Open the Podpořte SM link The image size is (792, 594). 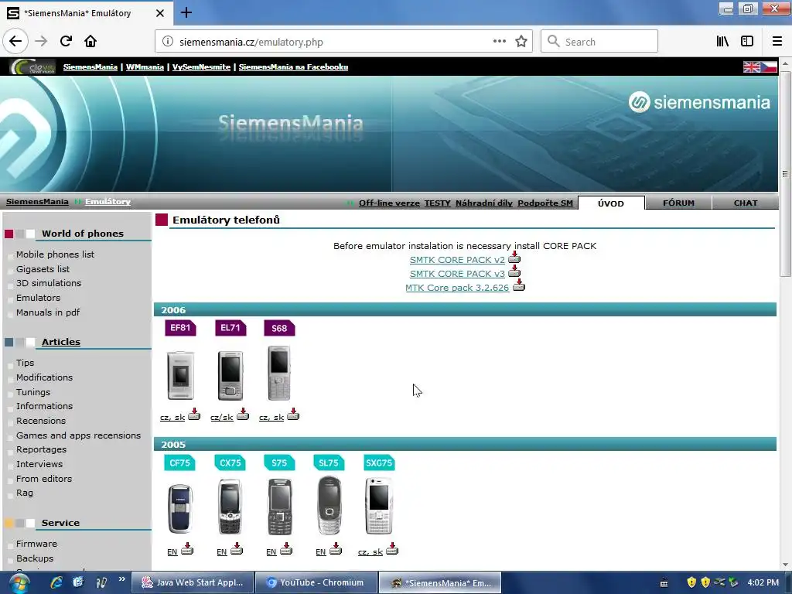(x=545, y=203)
